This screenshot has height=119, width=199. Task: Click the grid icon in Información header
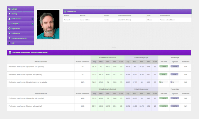pos(65,12)
